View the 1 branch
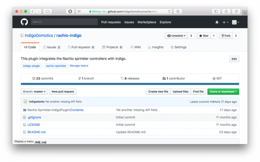The height and width of the screenshot is (162, 260). pos(86,78)
